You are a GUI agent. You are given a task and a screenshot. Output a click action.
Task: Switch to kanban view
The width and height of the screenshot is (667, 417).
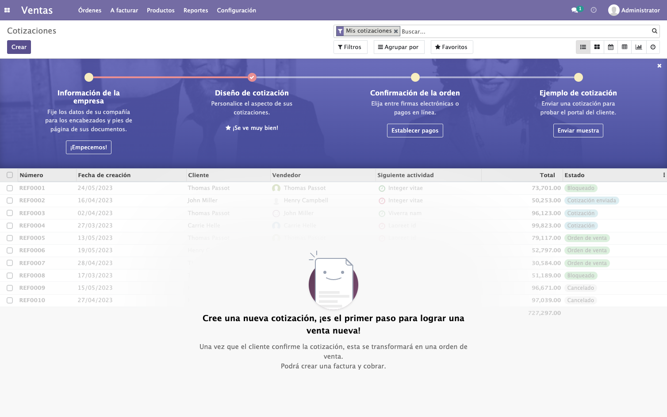[597, 47]
